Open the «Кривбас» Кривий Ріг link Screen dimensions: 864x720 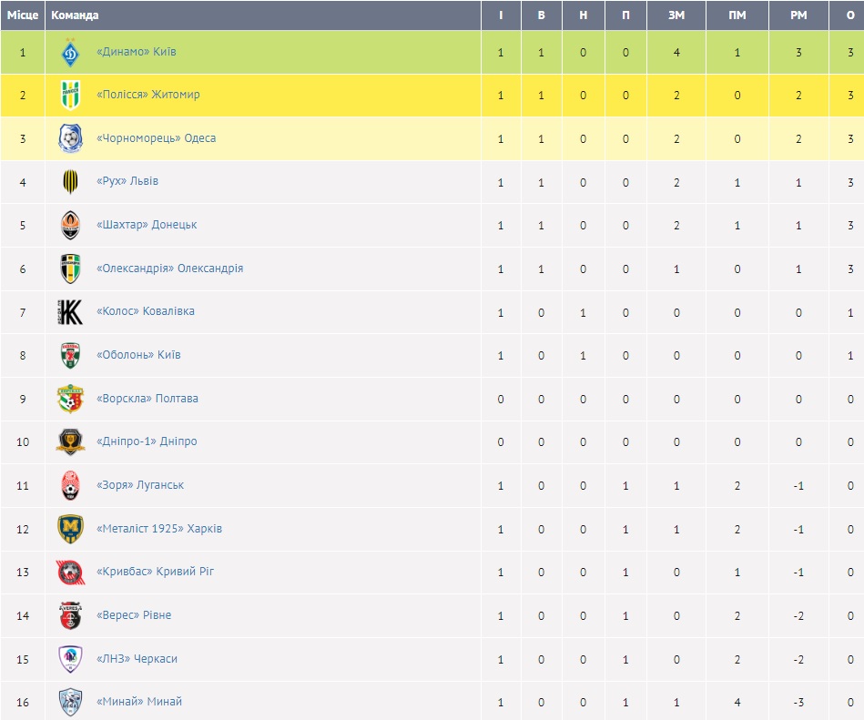pyautogui.click(x=155, y=572)
